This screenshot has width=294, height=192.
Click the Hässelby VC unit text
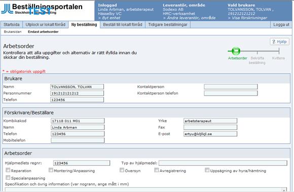(x=109, y=14)
